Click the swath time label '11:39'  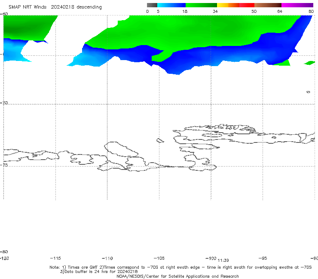(x=223, y=261)
